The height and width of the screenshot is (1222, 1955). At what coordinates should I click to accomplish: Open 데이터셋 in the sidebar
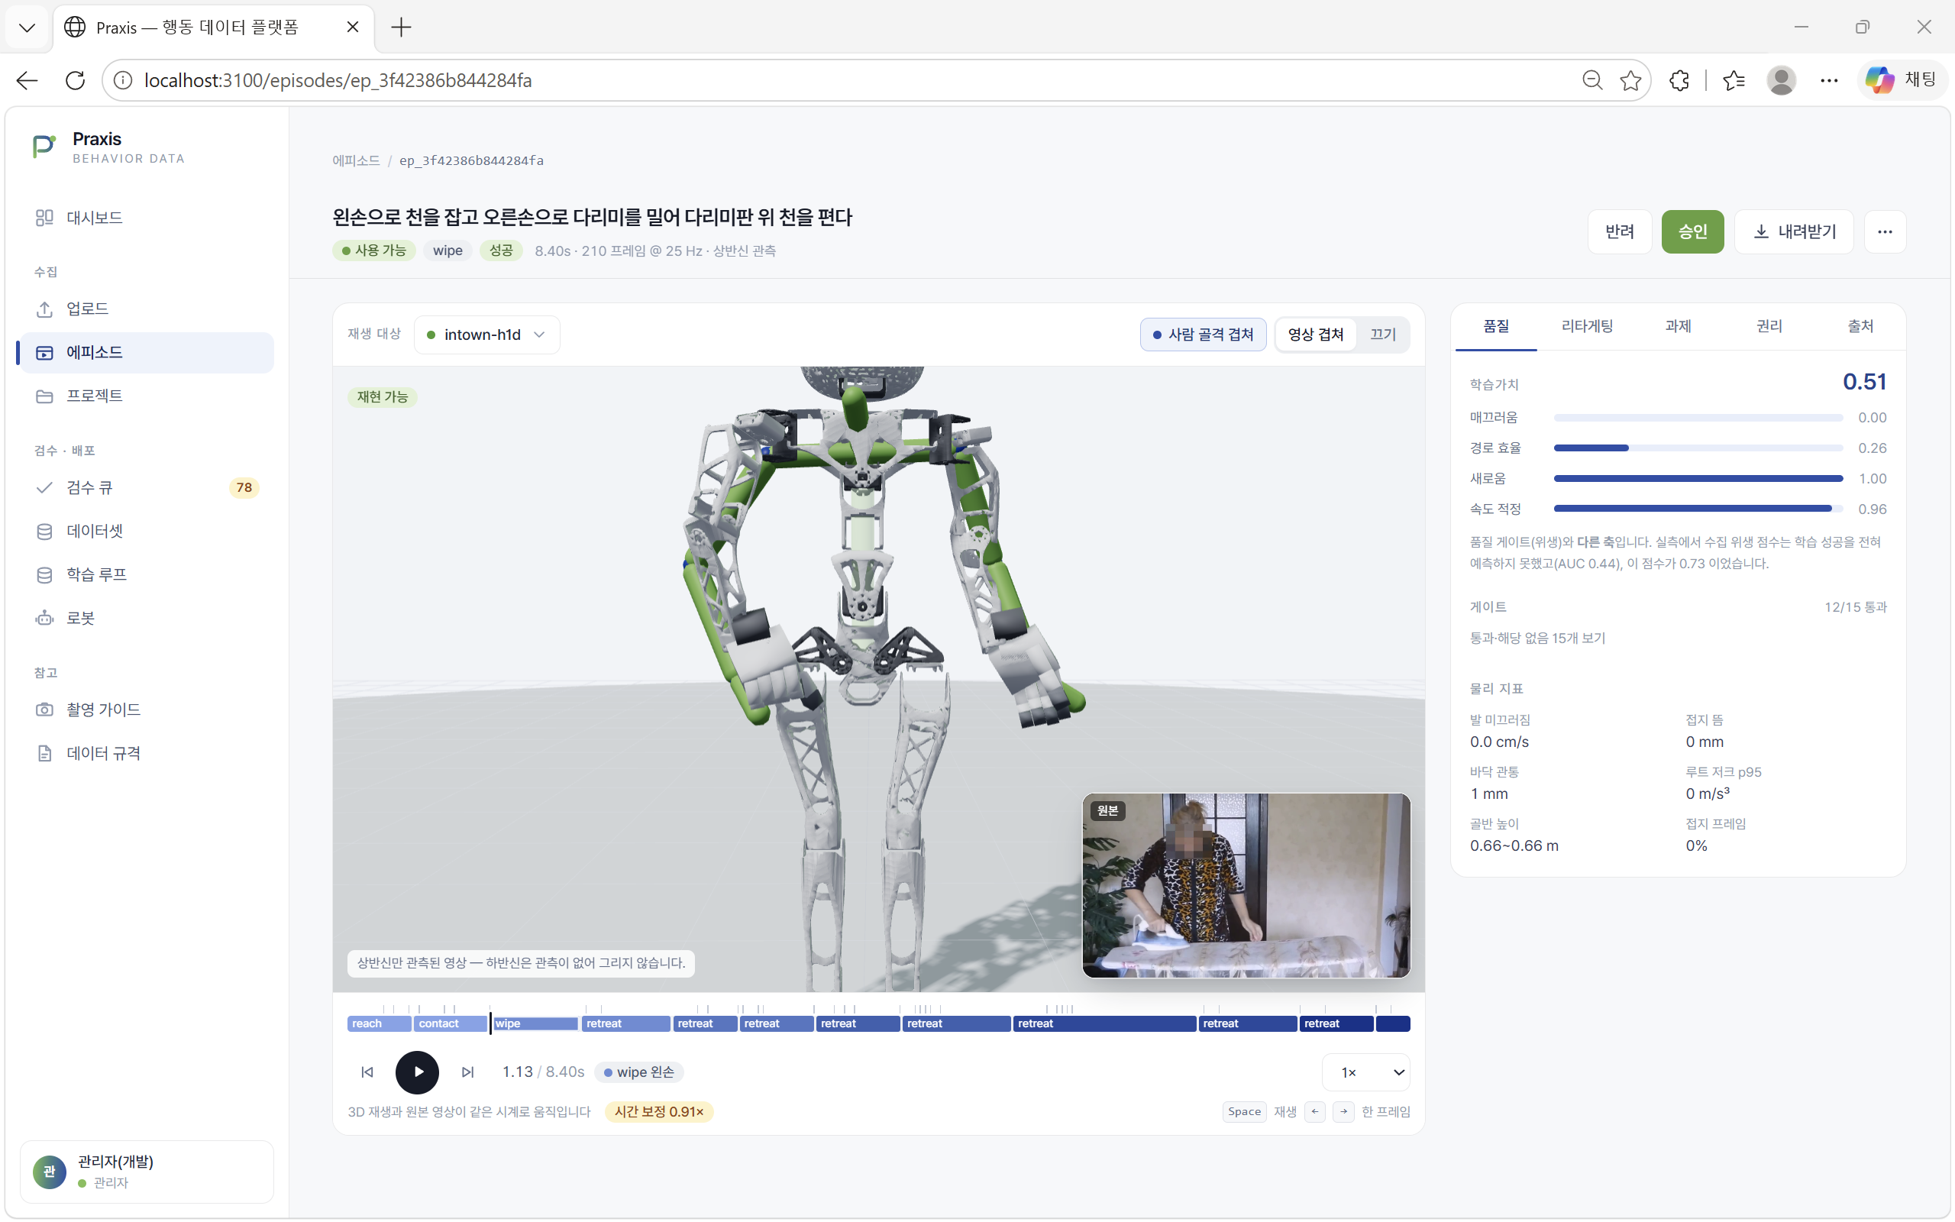pos(146,531)
